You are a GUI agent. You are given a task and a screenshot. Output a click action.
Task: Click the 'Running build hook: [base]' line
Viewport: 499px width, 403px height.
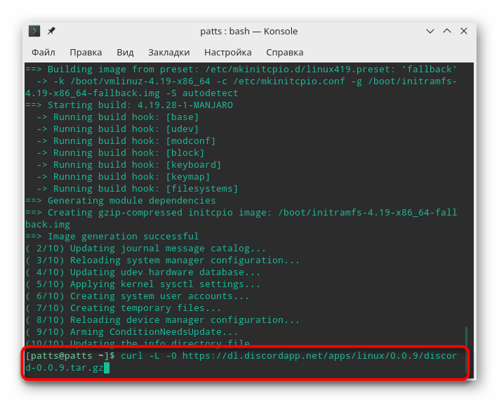point(118,117)
